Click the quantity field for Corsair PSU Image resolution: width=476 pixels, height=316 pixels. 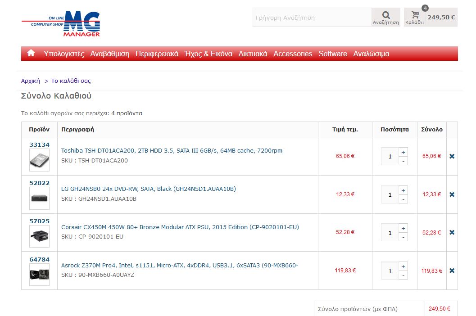390,233
